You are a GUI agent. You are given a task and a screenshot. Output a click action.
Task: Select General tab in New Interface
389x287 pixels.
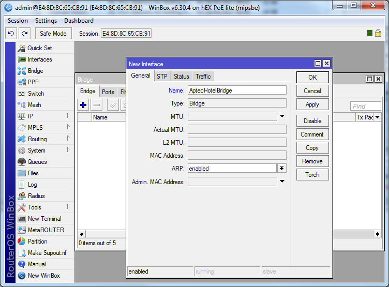(x=141, y=75)
